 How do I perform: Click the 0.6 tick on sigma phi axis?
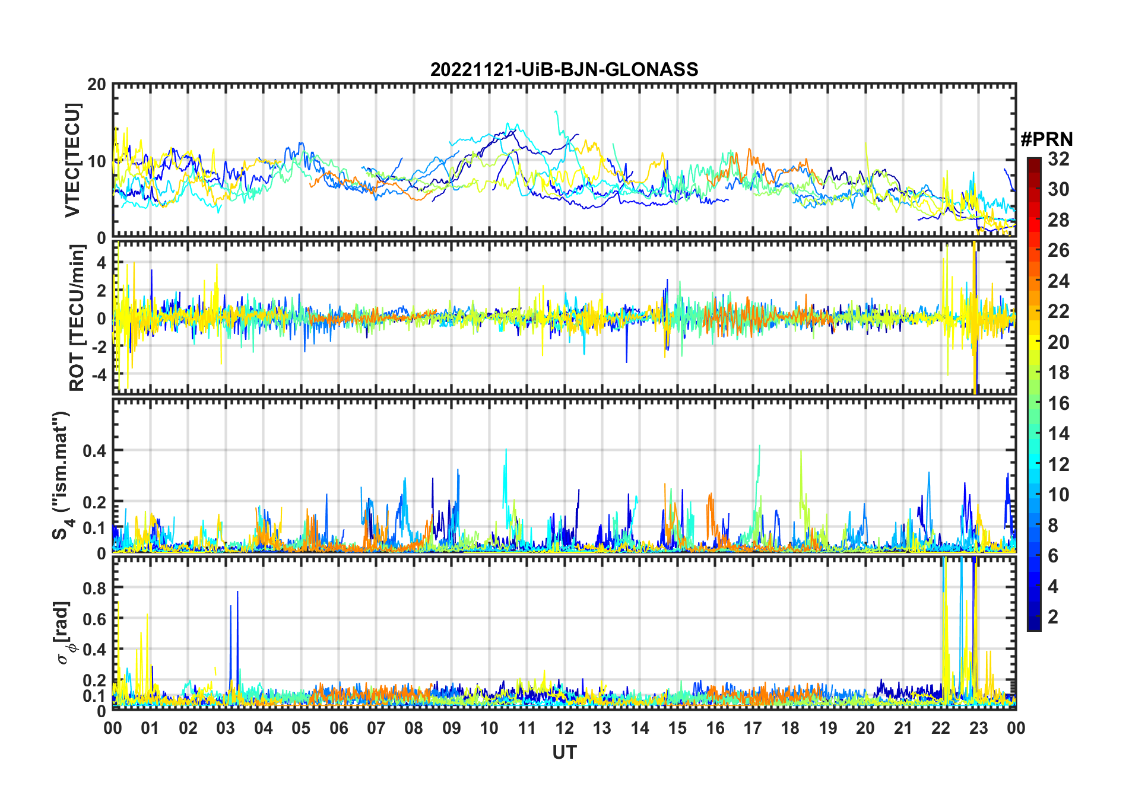coord(94,619)
